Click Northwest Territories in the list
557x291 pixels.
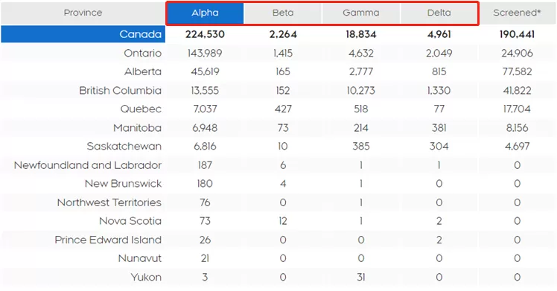tap(109, 202)
